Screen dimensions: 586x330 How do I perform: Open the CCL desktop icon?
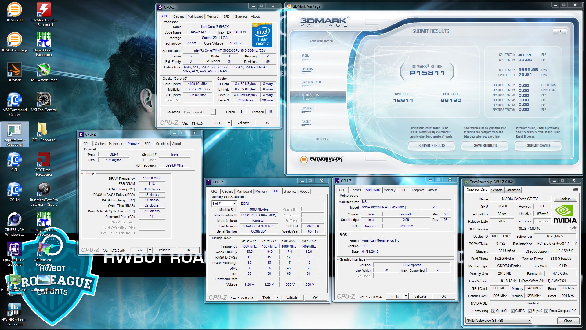click(14, 162)
